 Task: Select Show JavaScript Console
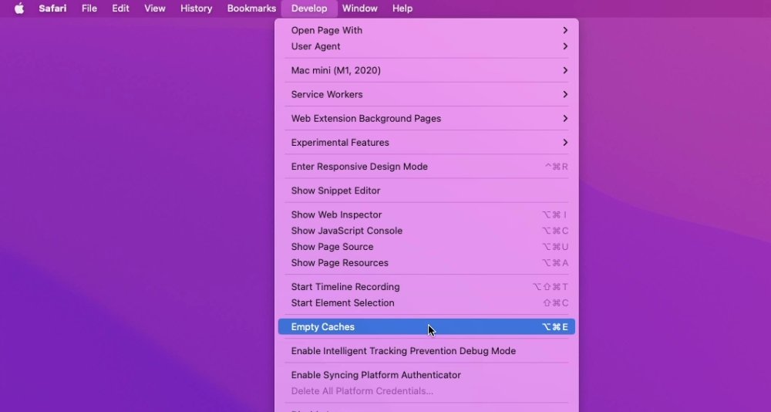tap(426, 231)
